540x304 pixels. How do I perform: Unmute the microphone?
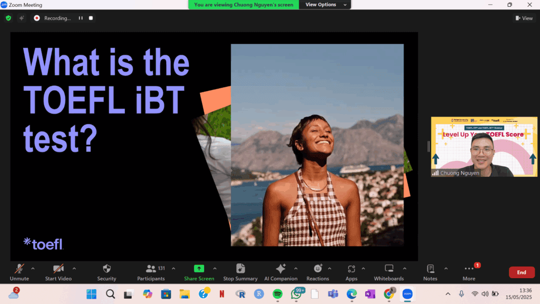20,271
